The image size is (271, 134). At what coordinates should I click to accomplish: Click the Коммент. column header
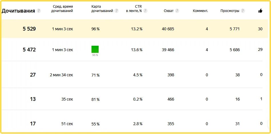pos(200,11)
